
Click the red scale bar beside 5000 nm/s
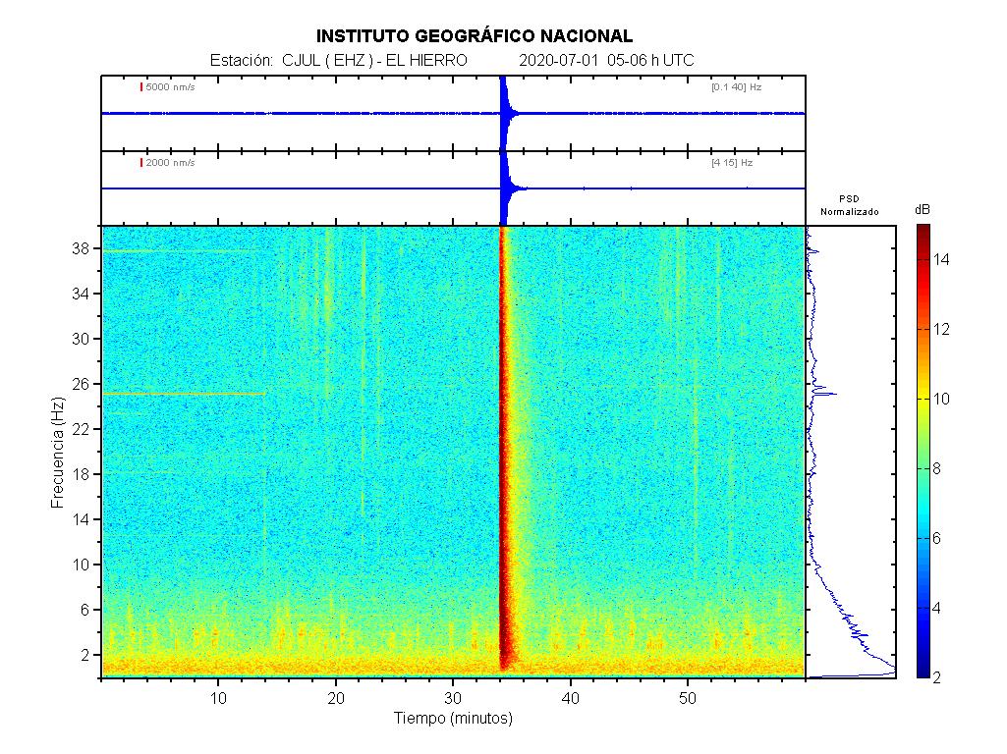pos(141,86)
